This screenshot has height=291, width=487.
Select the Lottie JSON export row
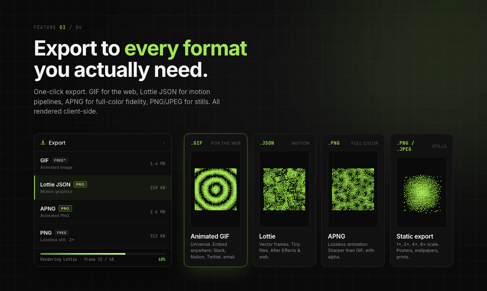(103, 188)
